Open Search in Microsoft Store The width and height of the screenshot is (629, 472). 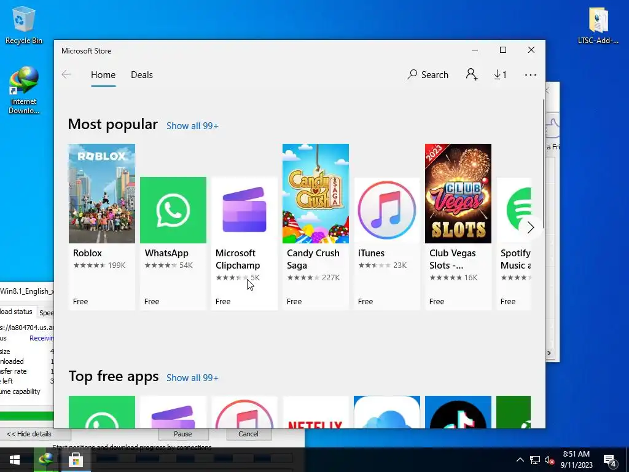[428, 74]
